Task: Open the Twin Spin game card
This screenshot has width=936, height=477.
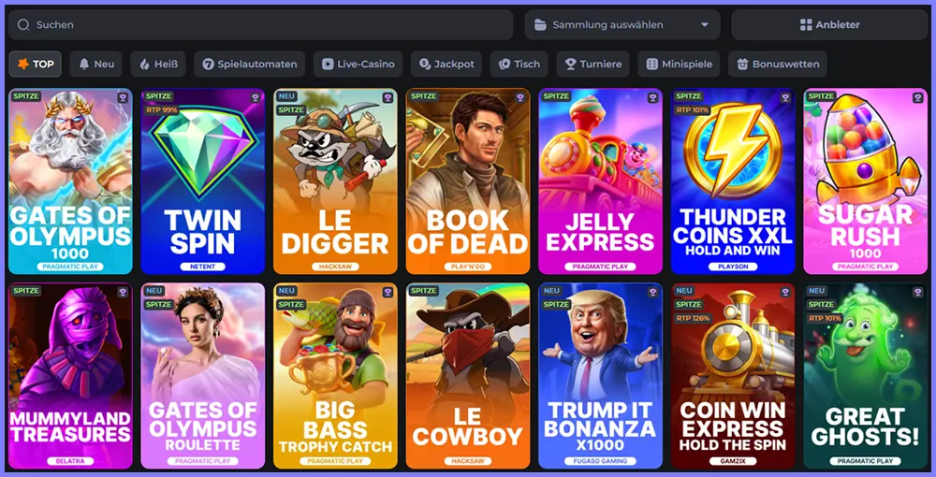Action: click(x=203, y=181)
